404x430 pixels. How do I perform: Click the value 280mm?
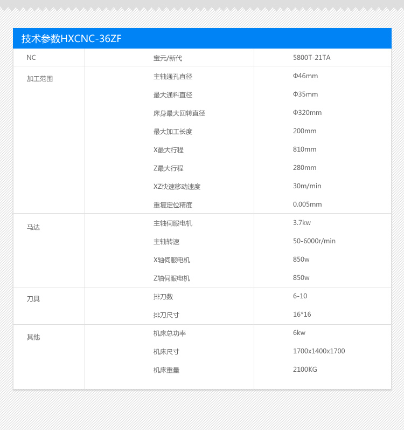(x=305, y=168)
